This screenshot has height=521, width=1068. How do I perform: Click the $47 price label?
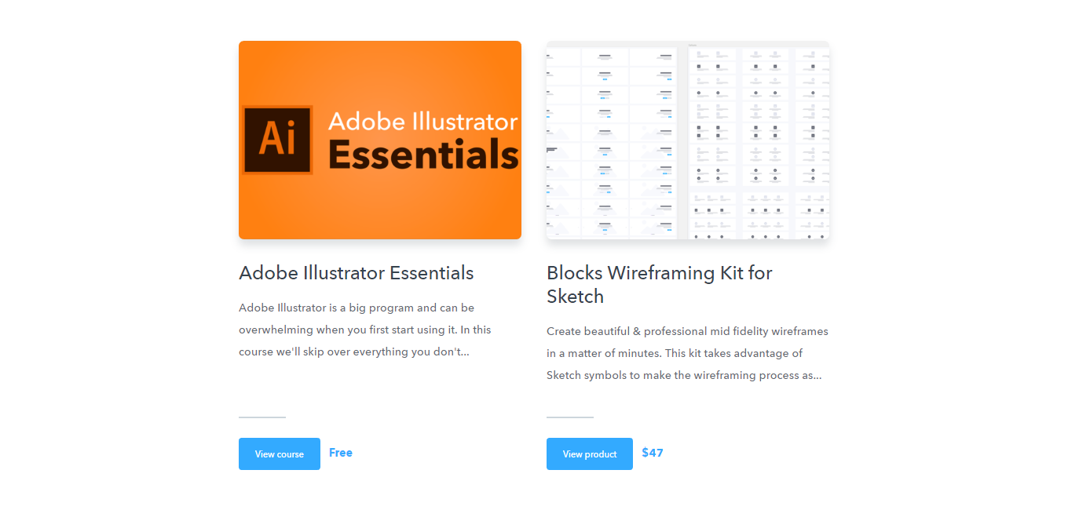coord(653,453)
